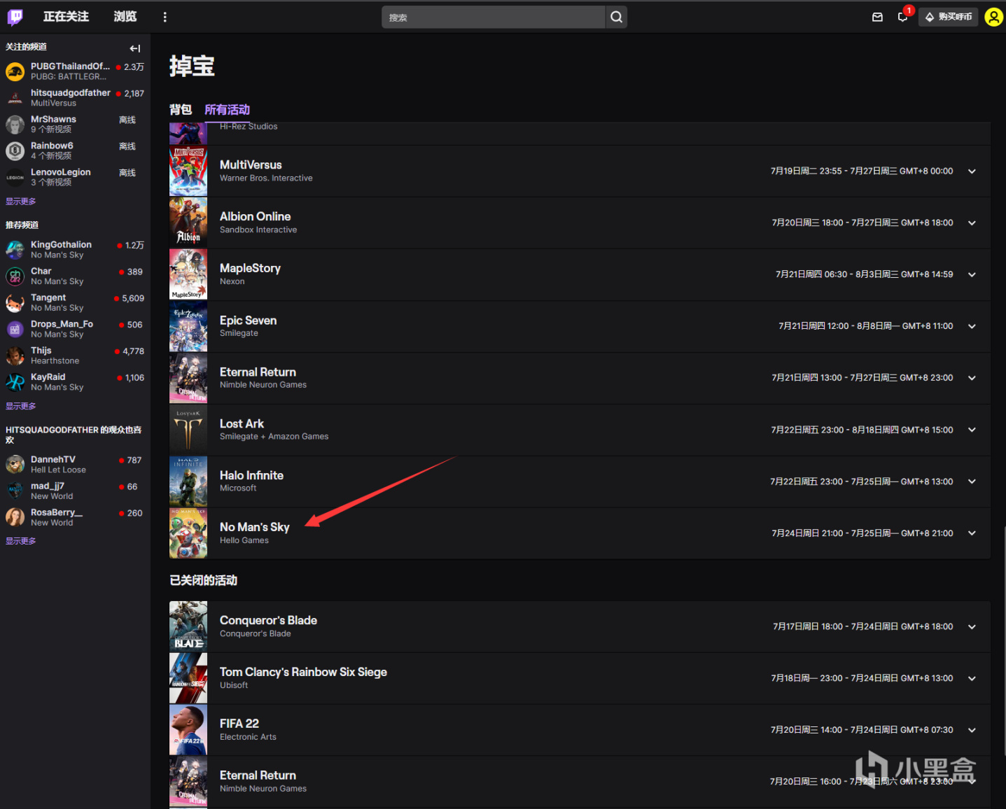1006x809 pixels.
Task: Open Char channel avatar
Action: click(x=15, y=276)
